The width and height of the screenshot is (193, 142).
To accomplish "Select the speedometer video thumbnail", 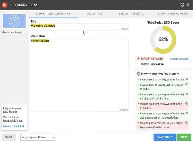I will [x=14, y=21].
